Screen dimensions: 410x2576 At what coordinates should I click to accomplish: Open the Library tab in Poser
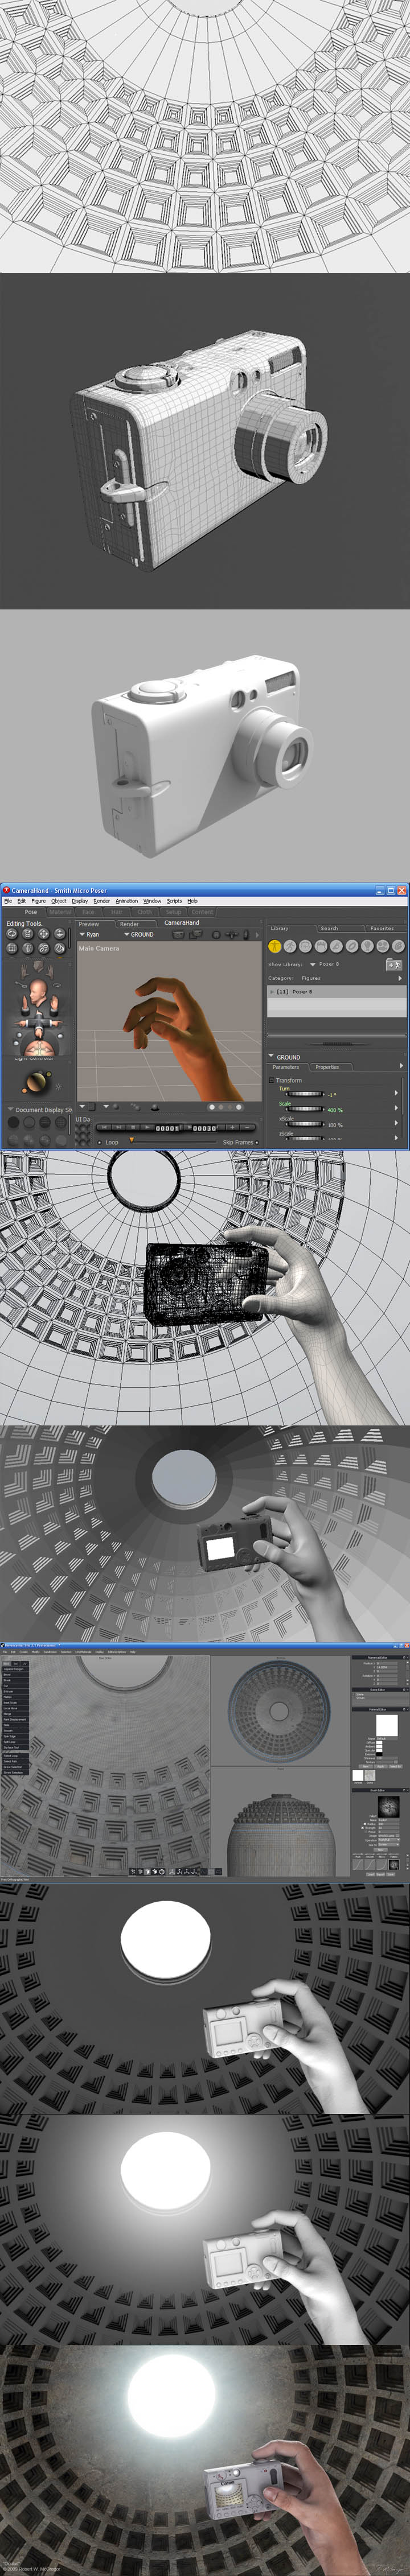279,928
